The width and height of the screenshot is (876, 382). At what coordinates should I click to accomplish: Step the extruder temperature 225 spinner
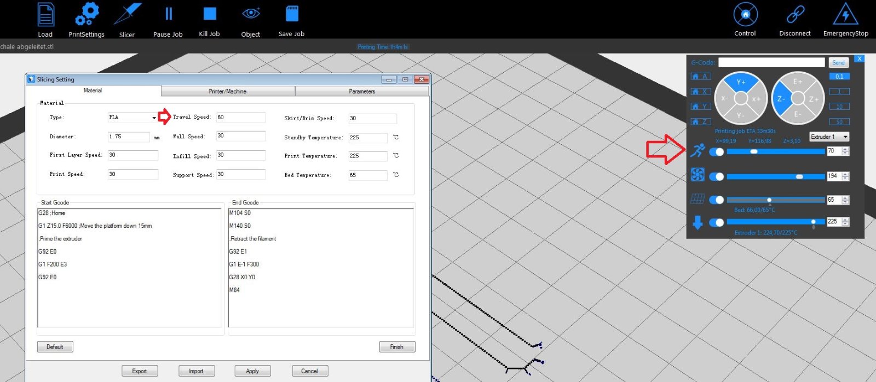point(845,222)
